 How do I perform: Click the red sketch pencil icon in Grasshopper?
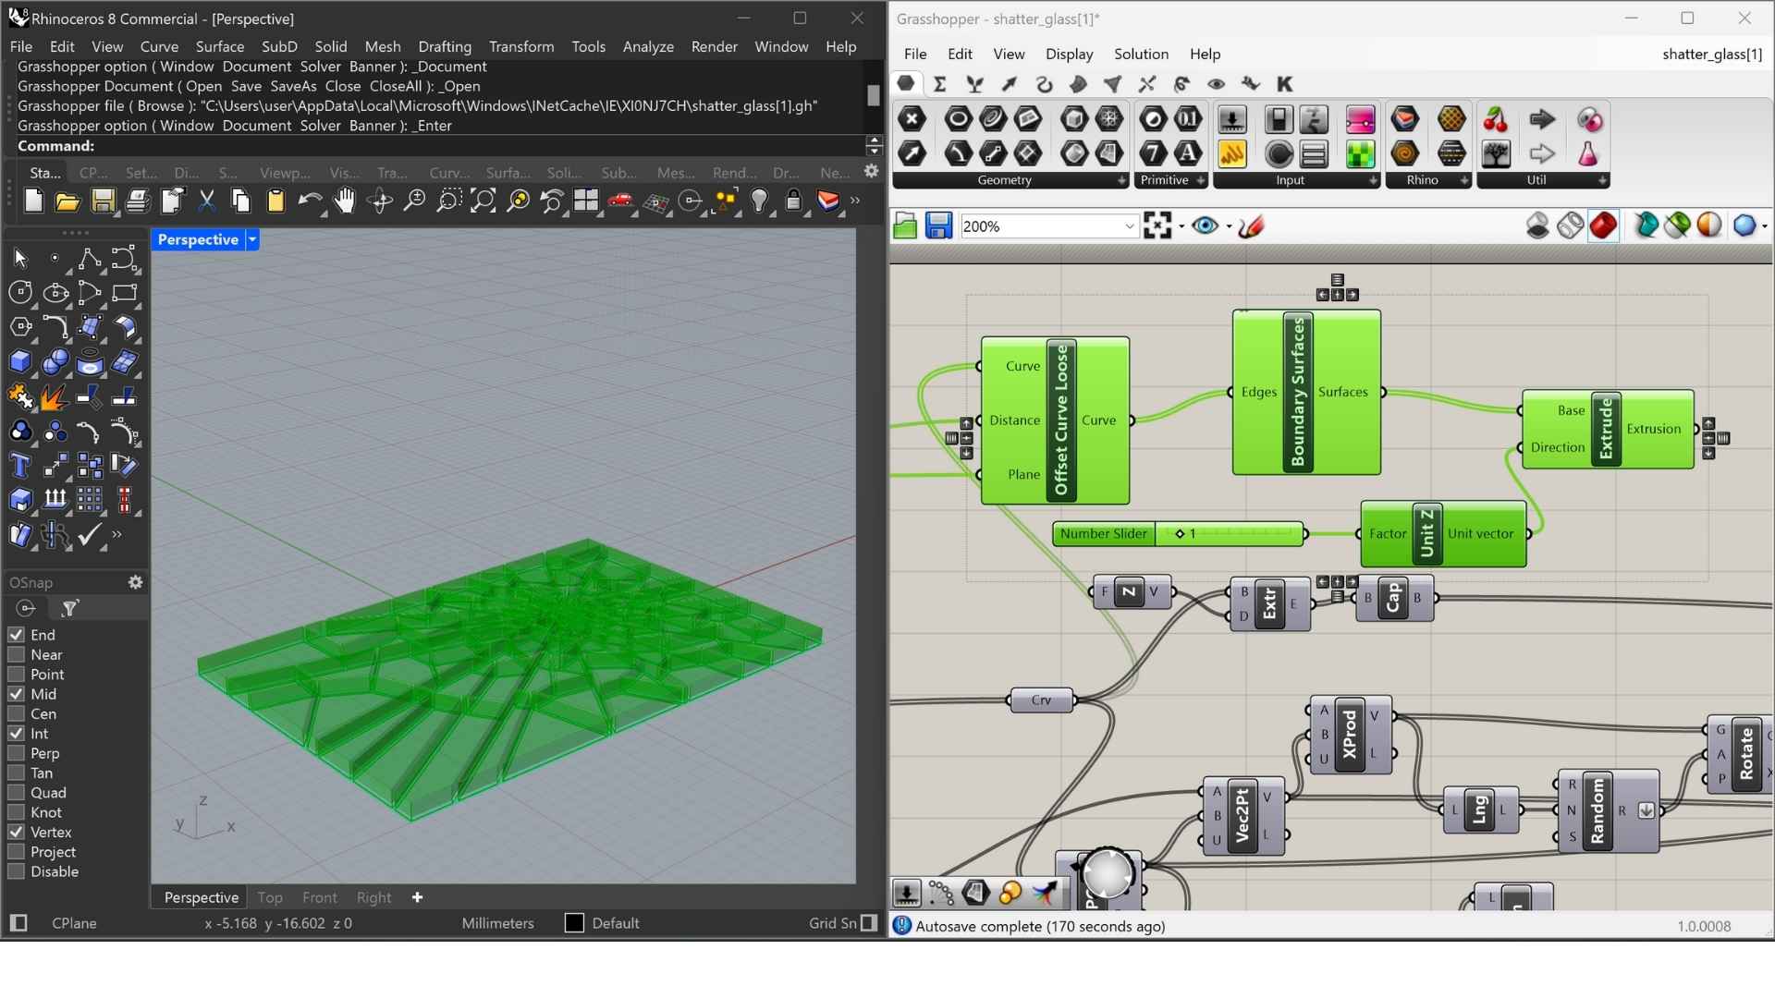[x=1251, y=225]
